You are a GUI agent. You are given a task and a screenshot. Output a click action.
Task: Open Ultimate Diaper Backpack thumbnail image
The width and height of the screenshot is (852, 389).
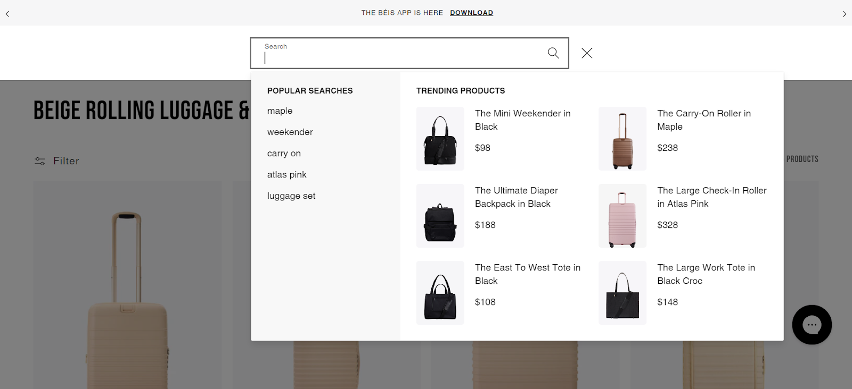click(440, 216)
